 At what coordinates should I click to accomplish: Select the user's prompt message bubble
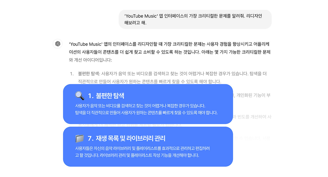click(195, 19)
